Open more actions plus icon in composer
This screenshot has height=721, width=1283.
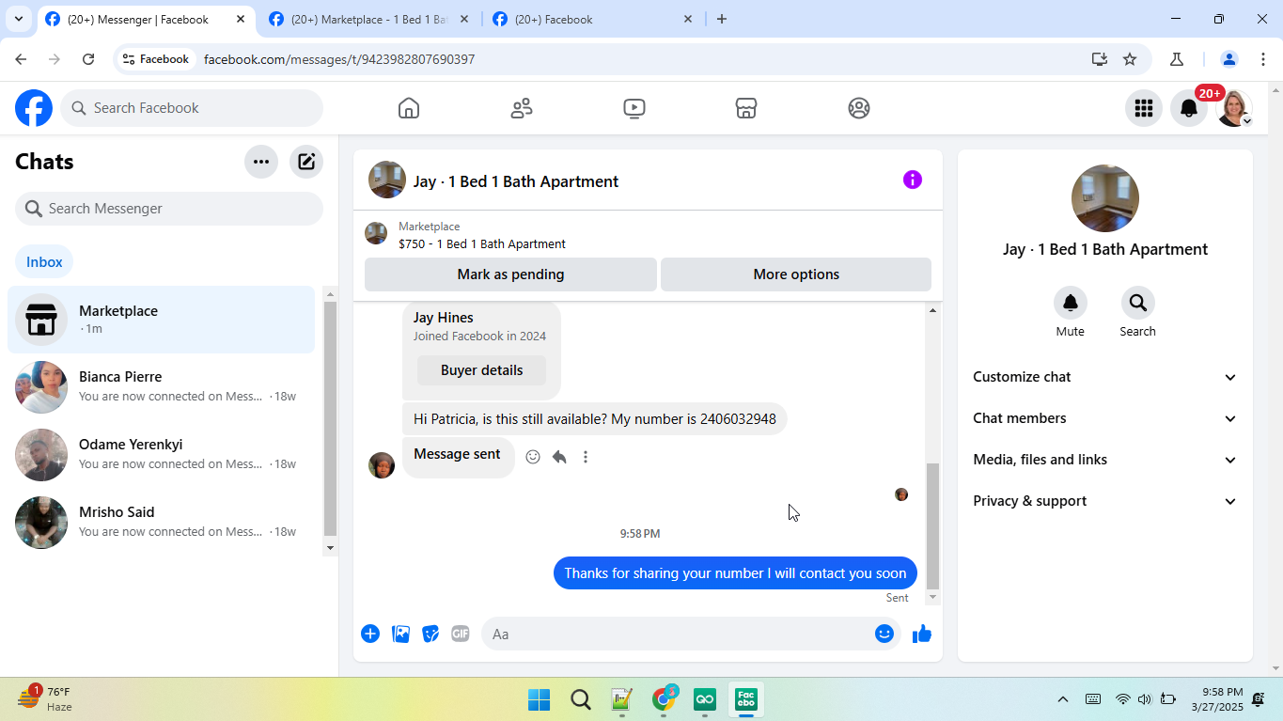[x=370, y=634]
